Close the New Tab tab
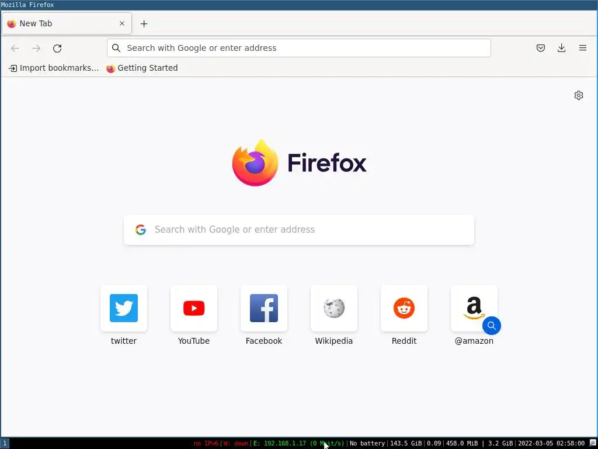Image resolution: width=598 pixels, height=449 pixels. (x=122, y=23)
